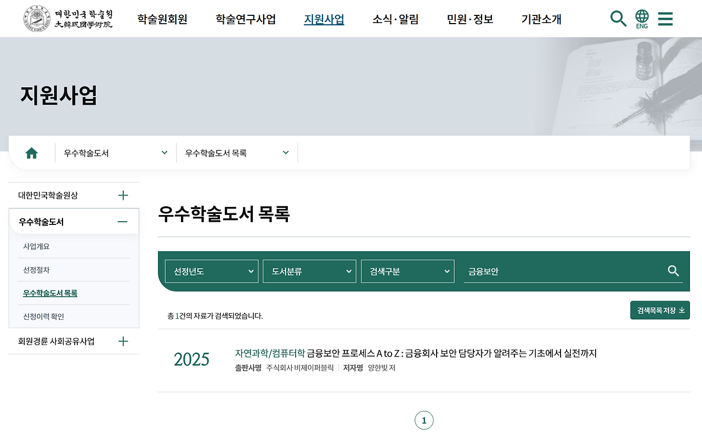Go home using the breadcrumb house icon
702x446 pixels.
click(x=31, y=153)
